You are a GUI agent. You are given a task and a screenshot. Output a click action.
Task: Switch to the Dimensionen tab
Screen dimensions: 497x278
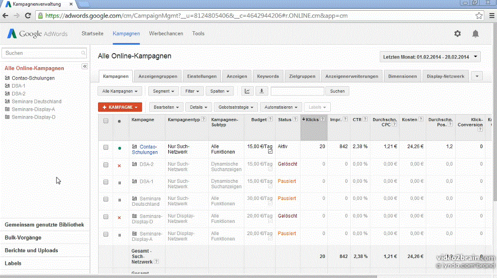[x=402, y=76]
